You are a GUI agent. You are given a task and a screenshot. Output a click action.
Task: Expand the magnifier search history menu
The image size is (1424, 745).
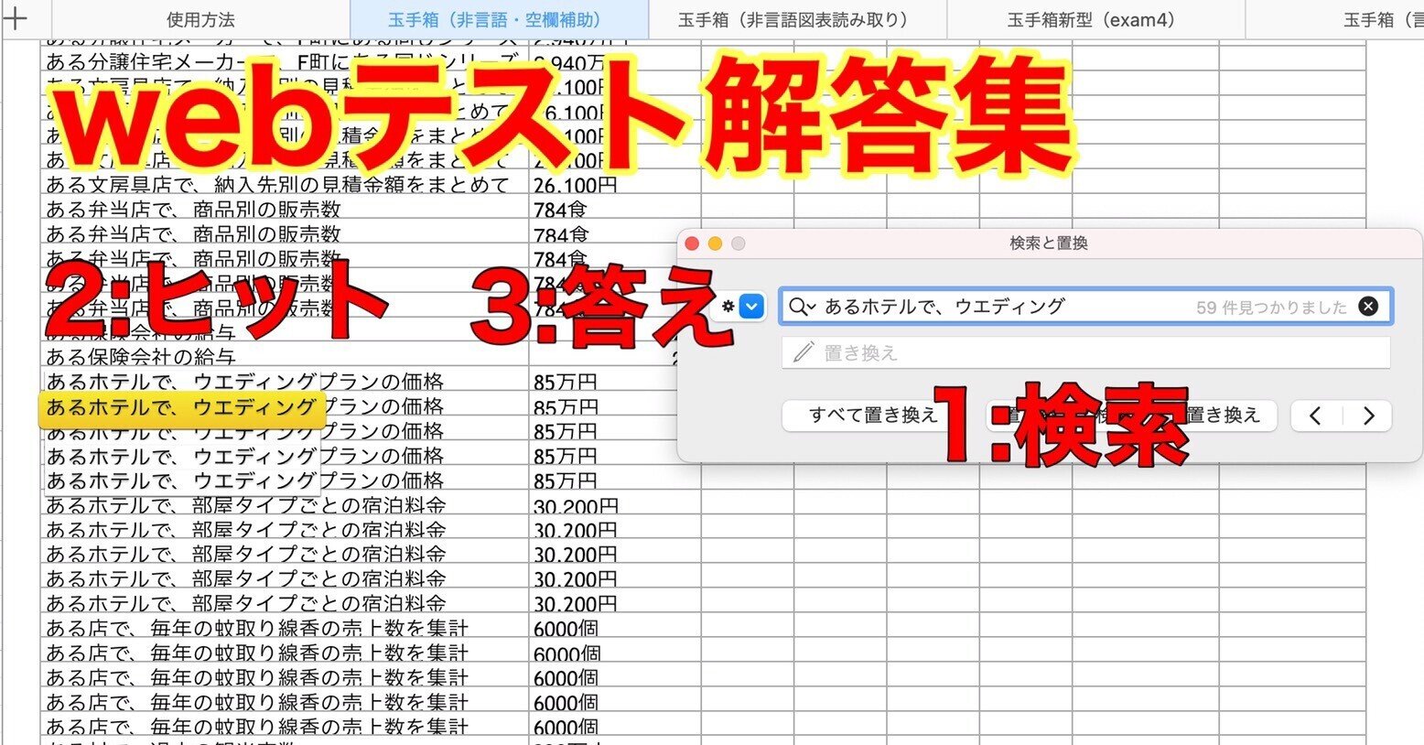pyautogui.click(x=802, y=307)
